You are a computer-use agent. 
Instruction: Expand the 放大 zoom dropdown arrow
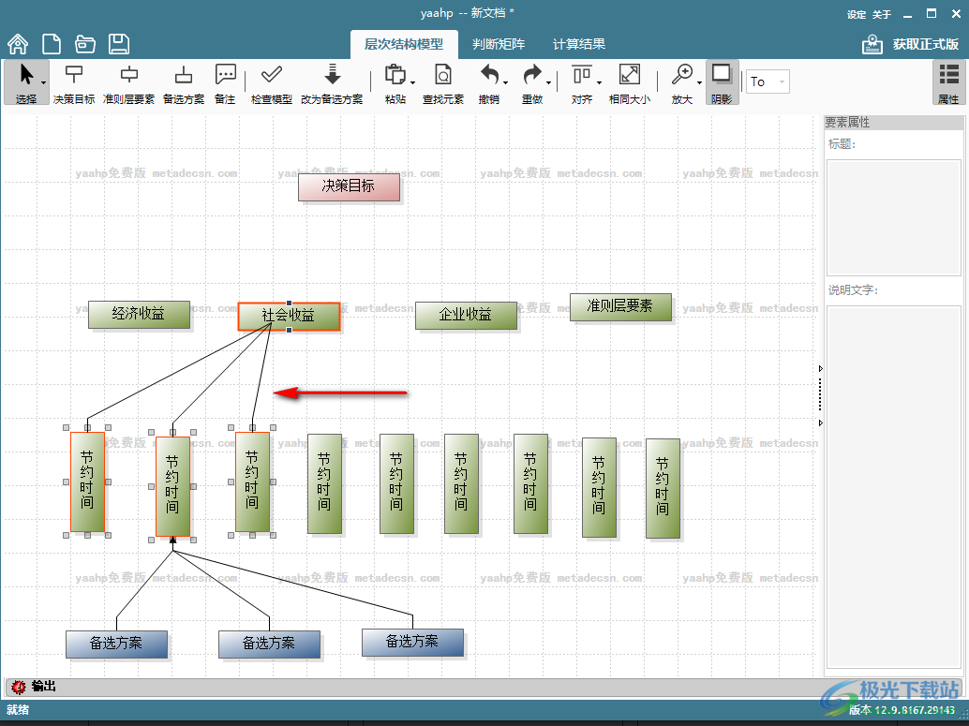[x=699, y=83]
